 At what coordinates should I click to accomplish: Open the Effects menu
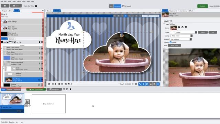tap(19, 1)
